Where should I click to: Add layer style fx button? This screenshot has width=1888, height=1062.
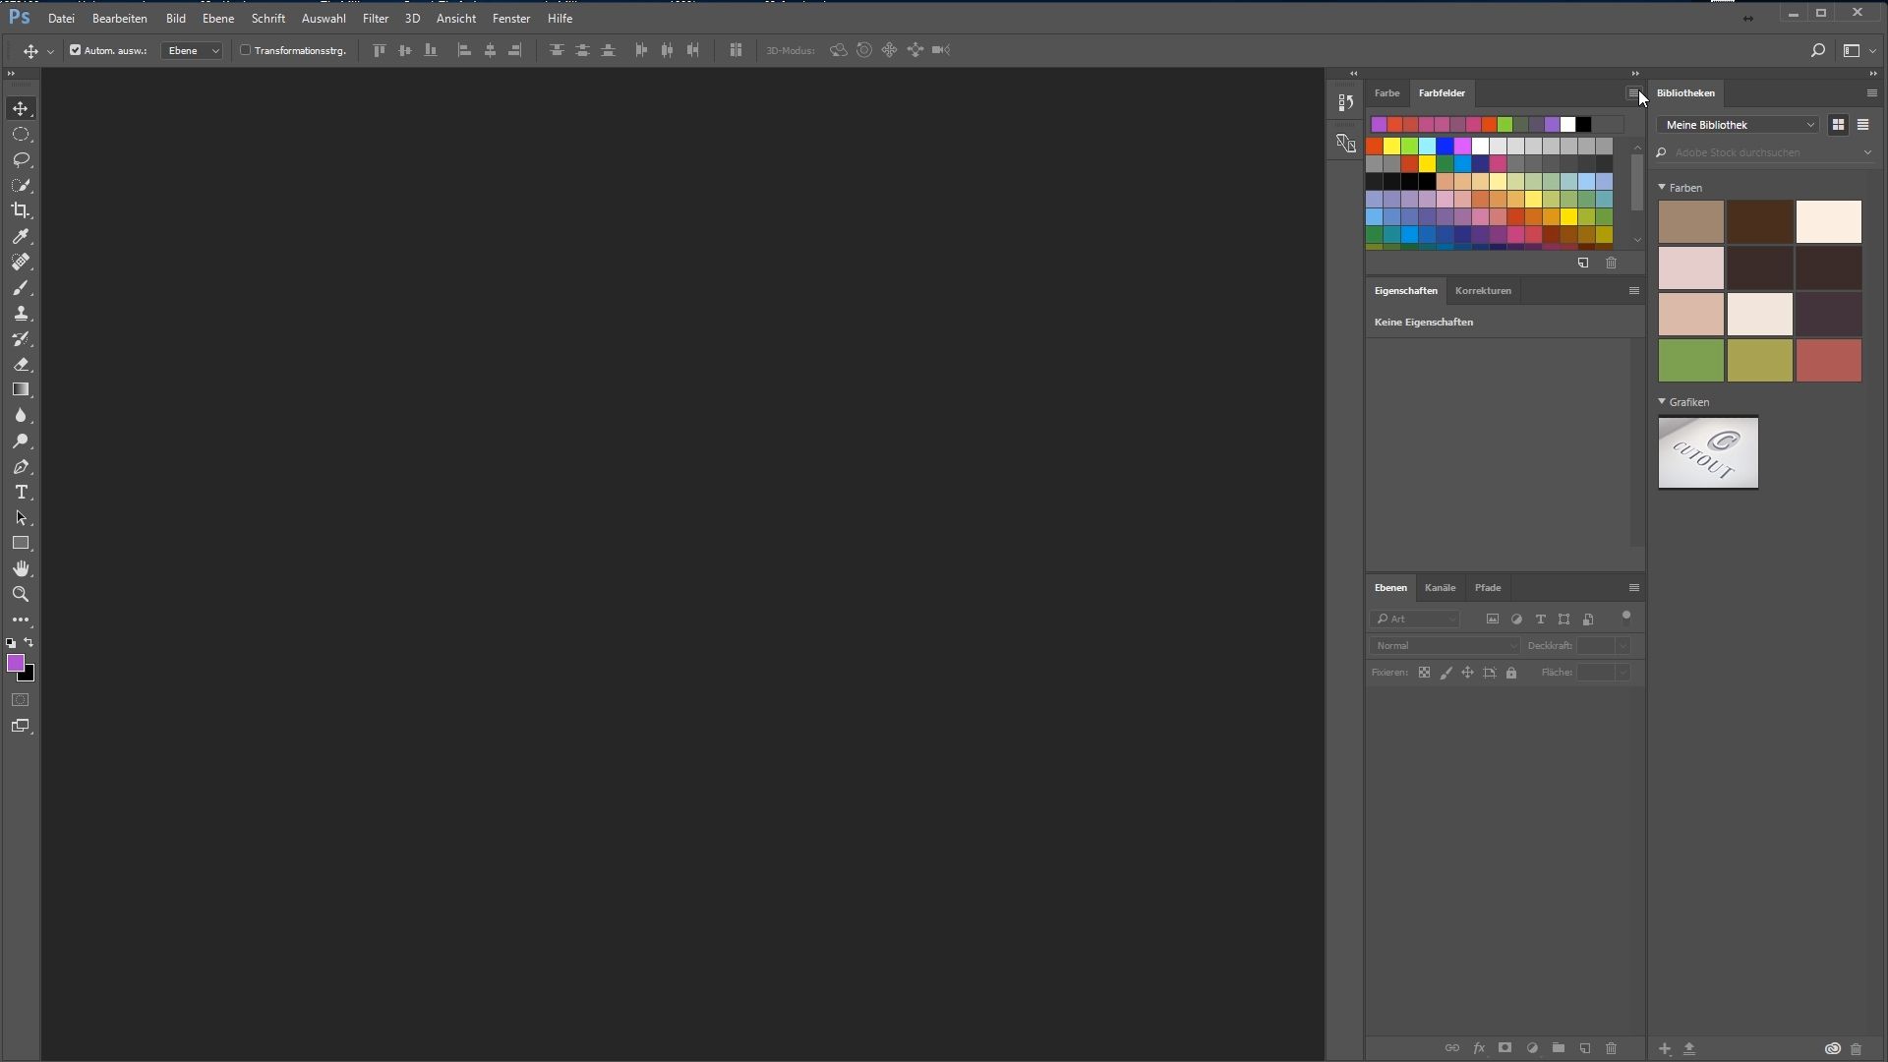coord(1479,1048)
